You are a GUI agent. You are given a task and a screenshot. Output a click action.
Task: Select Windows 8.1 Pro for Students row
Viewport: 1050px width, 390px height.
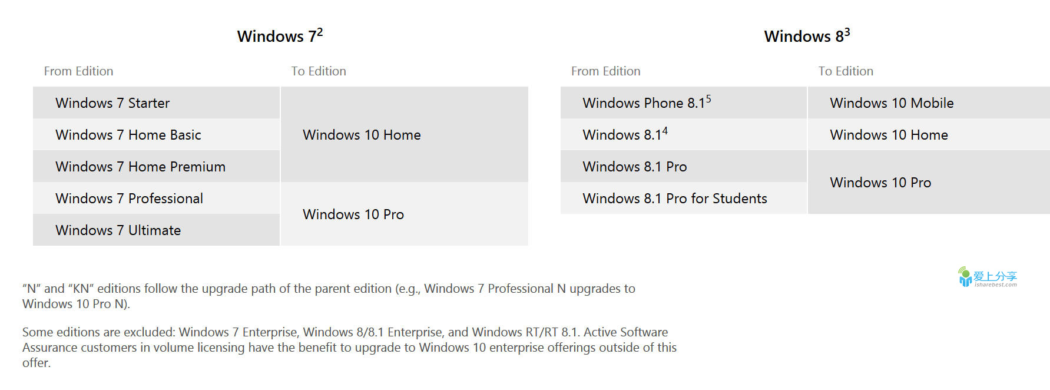pos(683,198)
